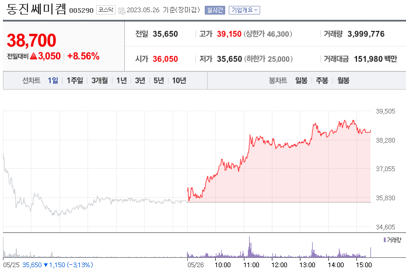Viewport: 406px width, 280px height.
Task: Click the 14:00 time axis label
Action: pos(335,265)
